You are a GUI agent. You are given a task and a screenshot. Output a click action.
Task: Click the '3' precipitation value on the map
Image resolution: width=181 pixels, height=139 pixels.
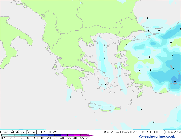pyautogui.click(x=173, y=69)
